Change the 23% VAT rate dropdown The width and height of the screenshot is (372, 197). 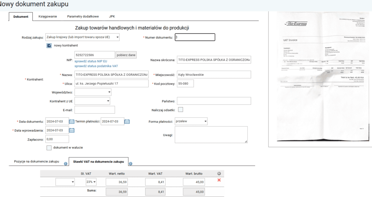point(91,182)
